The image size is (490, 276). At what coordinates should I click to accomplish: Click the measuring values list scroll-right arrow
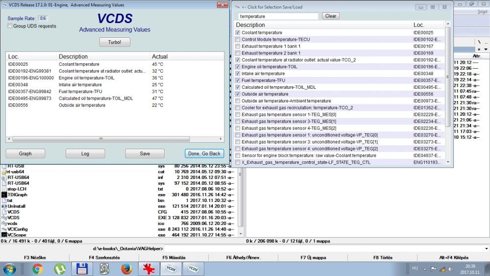221,139
